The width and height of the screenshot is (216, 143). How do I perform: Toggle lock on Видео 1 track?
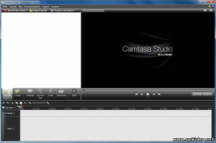6,113
